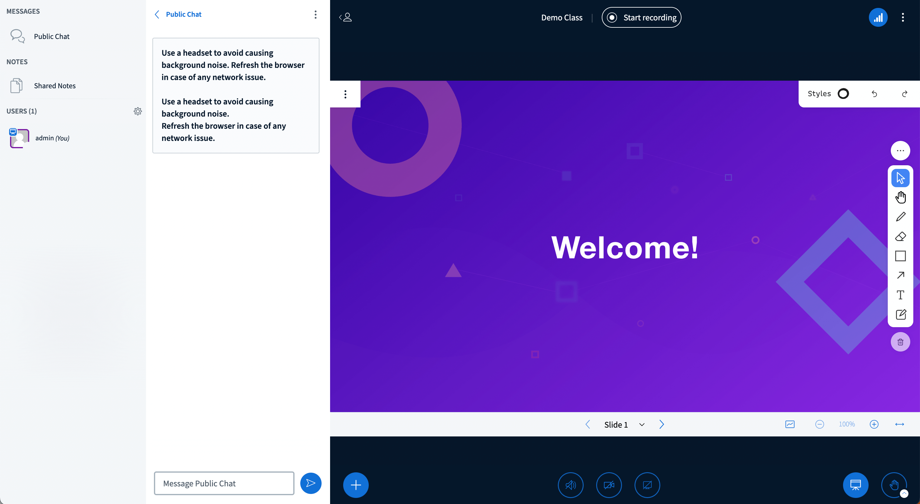Send the public chat message
Screen dimensions: 920x504
point(311,483)
